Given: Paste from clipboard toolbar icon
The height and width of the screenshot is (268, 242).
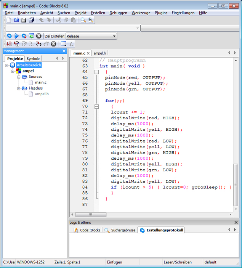Looking at the screenshot, I should [x=74, y=20].
